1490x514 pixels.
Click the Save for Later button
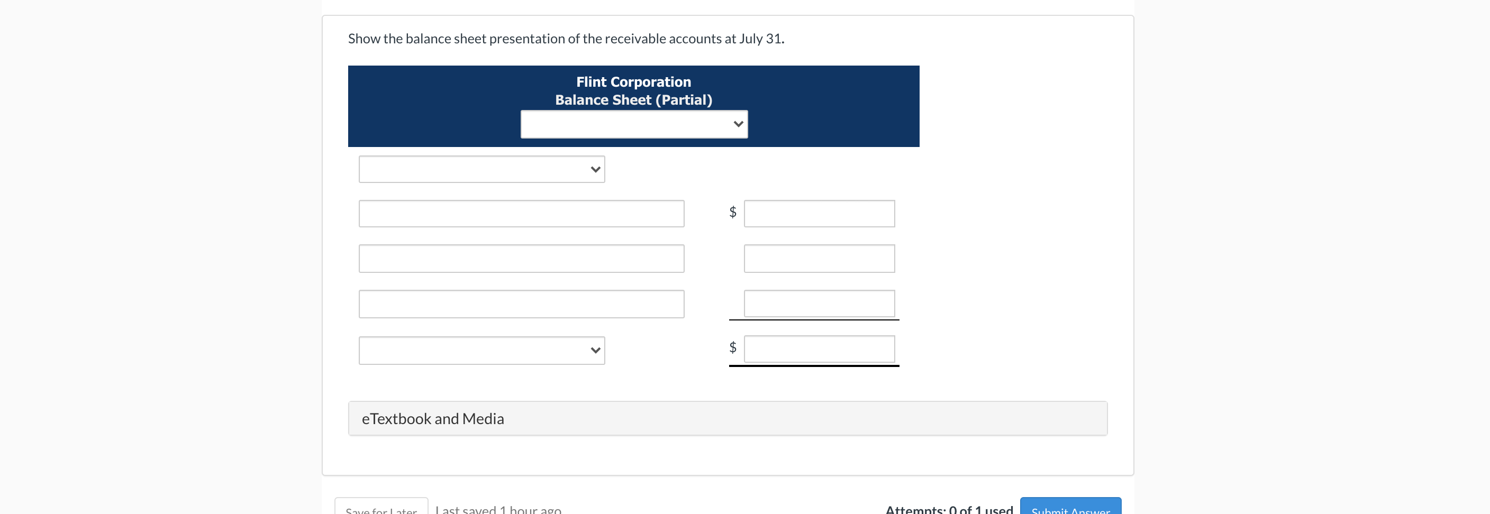[380, 509]
